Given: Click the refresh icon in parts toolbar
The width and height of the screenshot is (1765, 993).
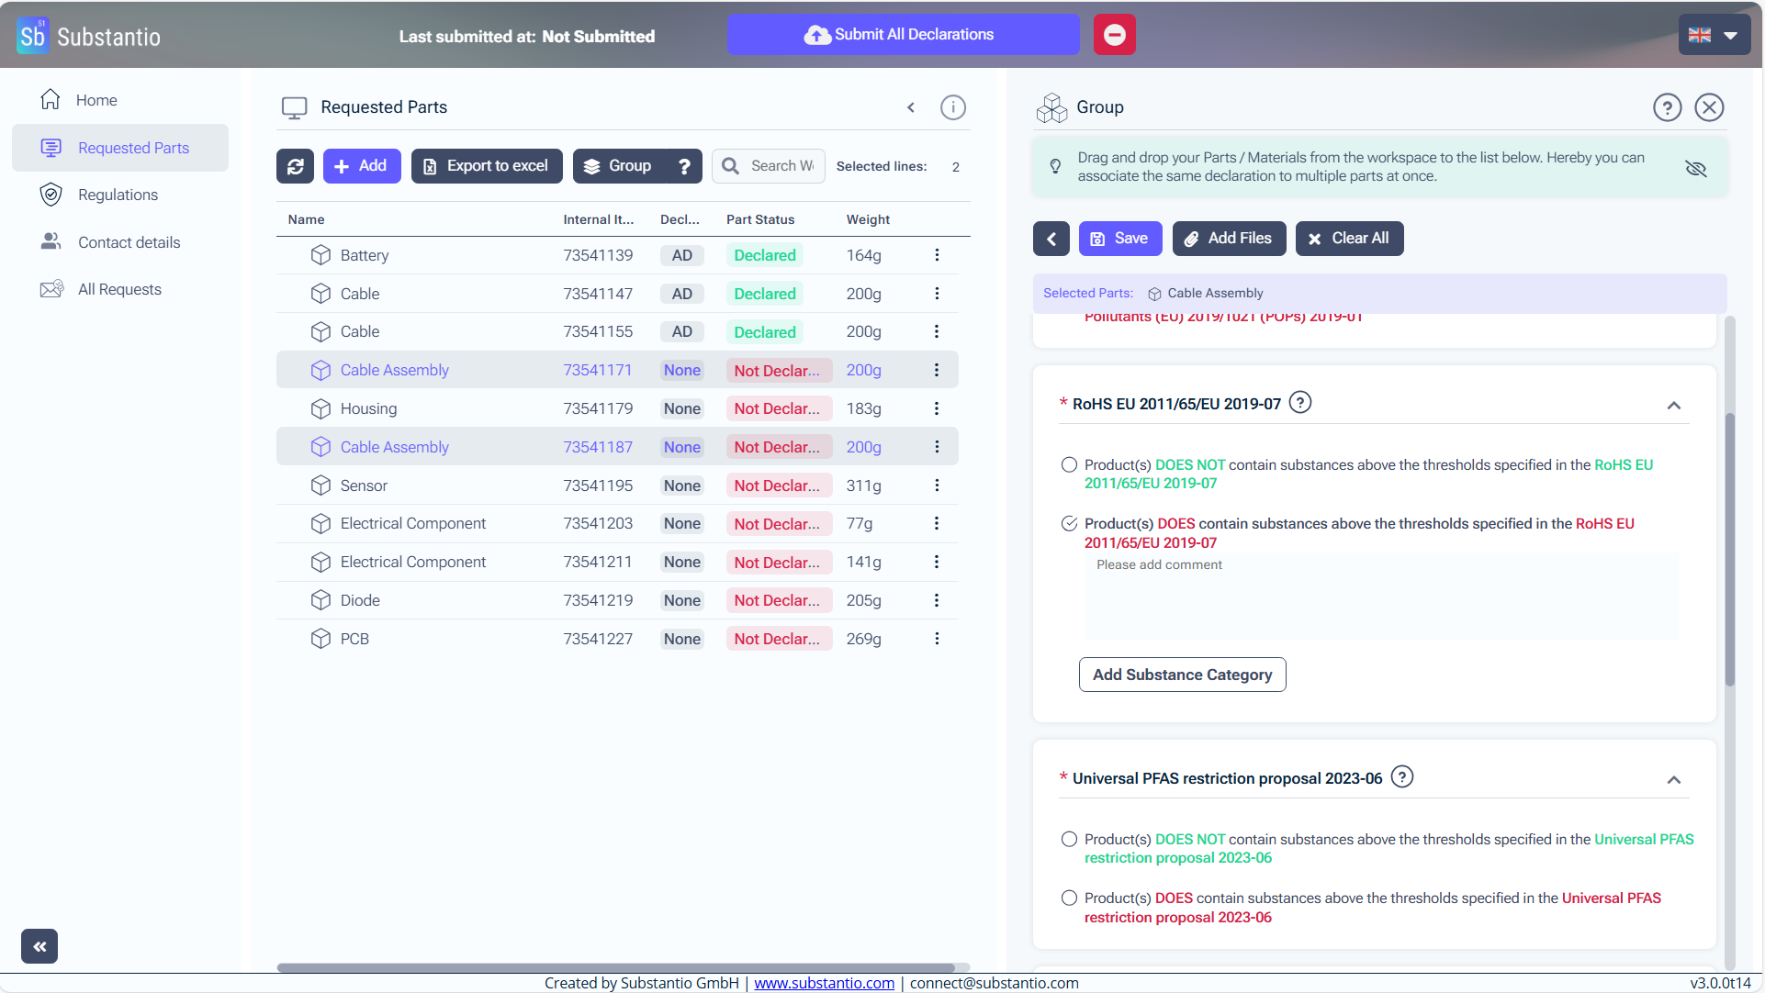Looking at the screenshot, I should [295, 166].
